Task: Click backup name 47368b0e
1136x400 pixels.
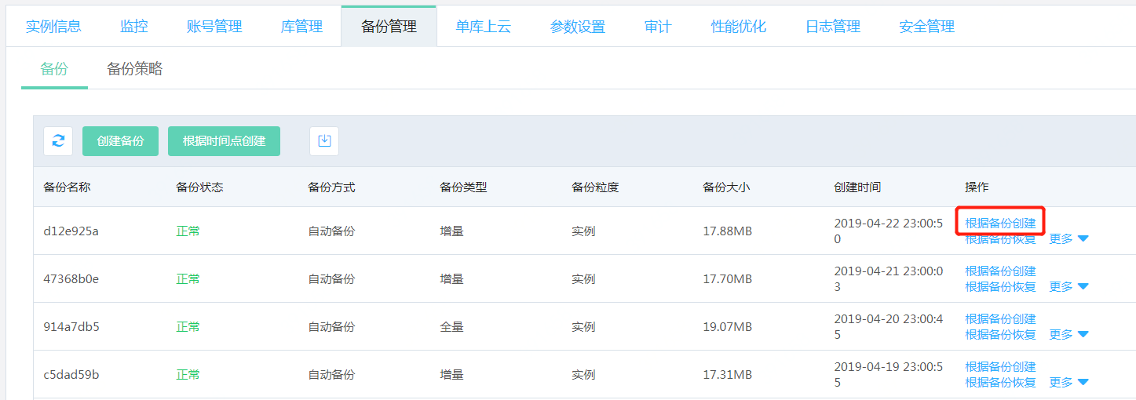Action: pos(71,279)
